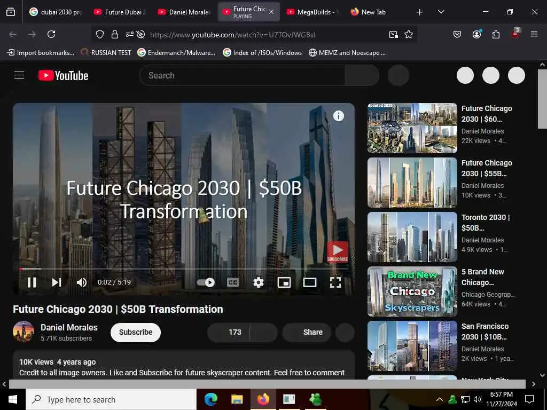Enable miniplayer mode
This screenshot has height=410, width=547.
pos(284,282)
